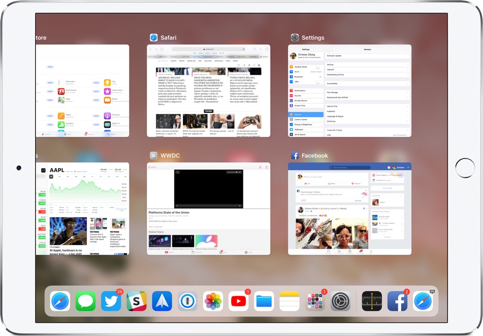This screenshot has height=336, width=483.
Task: Open AirDrop row chevron in Settings
Action: pos(408,65)
